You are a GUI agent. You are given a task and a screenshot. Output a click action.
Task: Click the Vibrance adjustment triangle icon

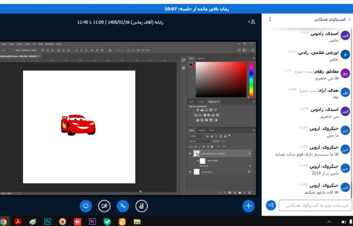(x=216, y=110)
